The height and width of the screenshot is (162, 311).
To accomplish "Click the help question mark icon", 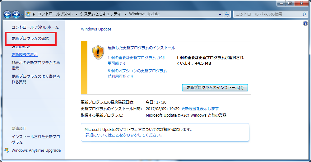I will [305, 24].
